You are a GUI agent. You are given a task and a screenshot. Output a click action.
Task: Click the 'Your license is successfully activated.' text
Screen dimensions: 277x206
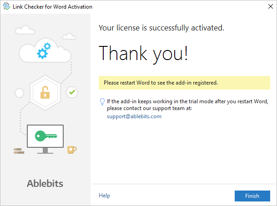(x=161, y=28)
